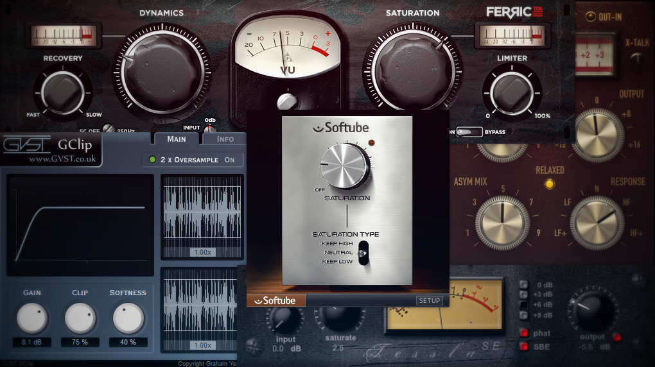Click the small VU calibration knob in Ferric
The width and height of the screenshot is (655, 367).
pyautogui.click(x=288, y=101)
